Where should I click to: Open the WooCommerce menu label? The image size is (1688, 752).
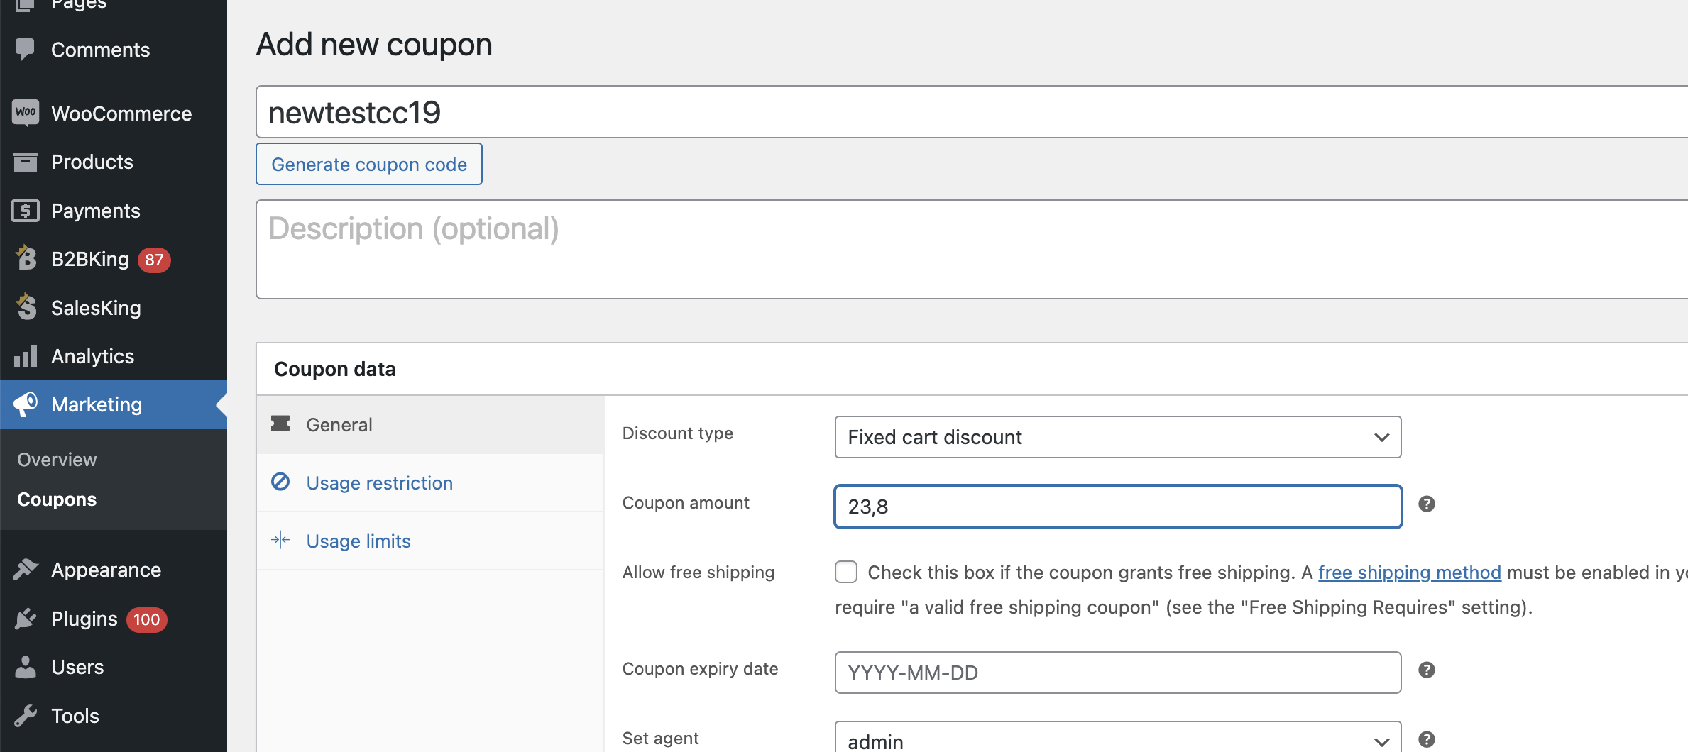point(121,114)
